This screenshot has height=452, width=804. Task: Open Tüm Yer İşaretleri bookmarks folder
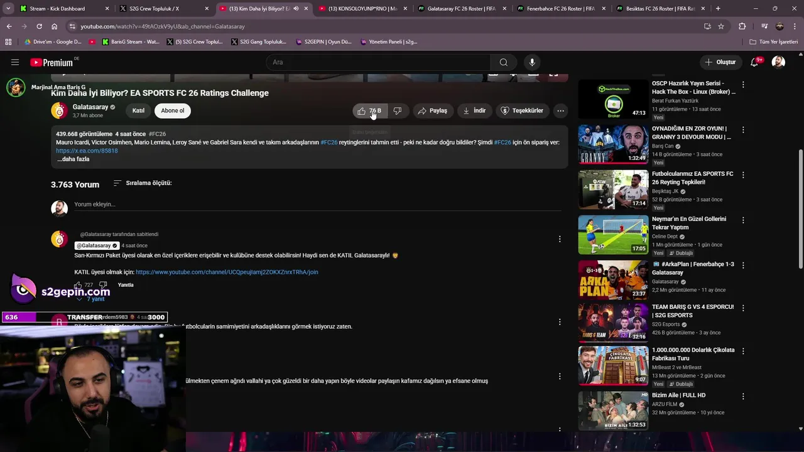point(774,42)
